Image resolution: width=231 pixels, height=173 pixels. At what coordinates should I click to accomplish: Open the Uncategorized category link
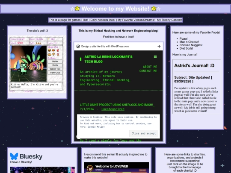click(x=113, y=109)
